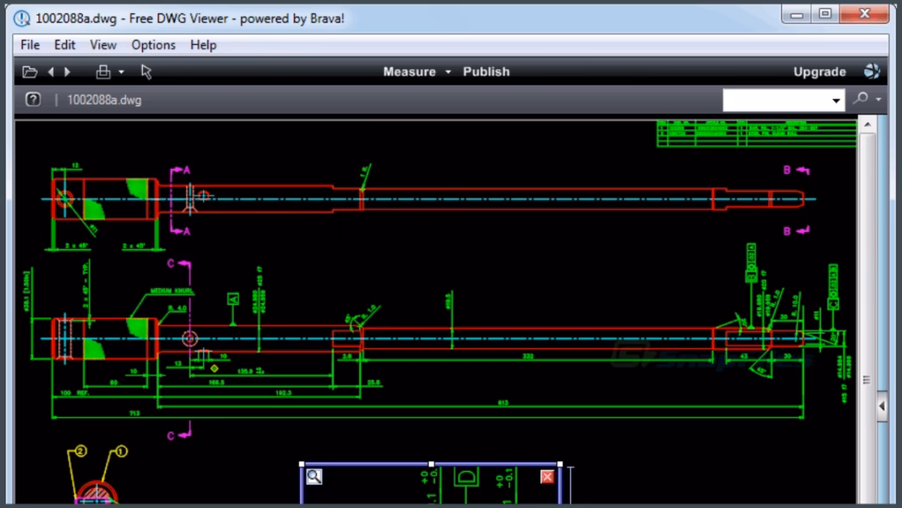Open the View menu
Screen dimensions: 902x508
point(104,45)
